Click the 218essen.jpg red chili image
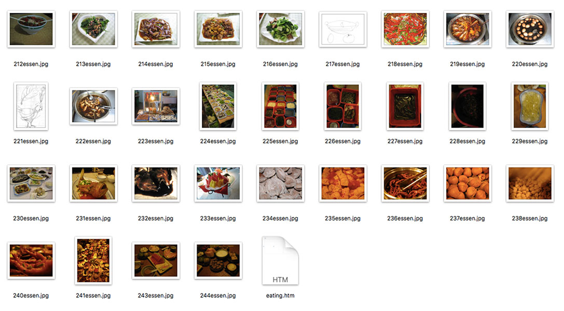Screen dimensions: 564x311 405,29
